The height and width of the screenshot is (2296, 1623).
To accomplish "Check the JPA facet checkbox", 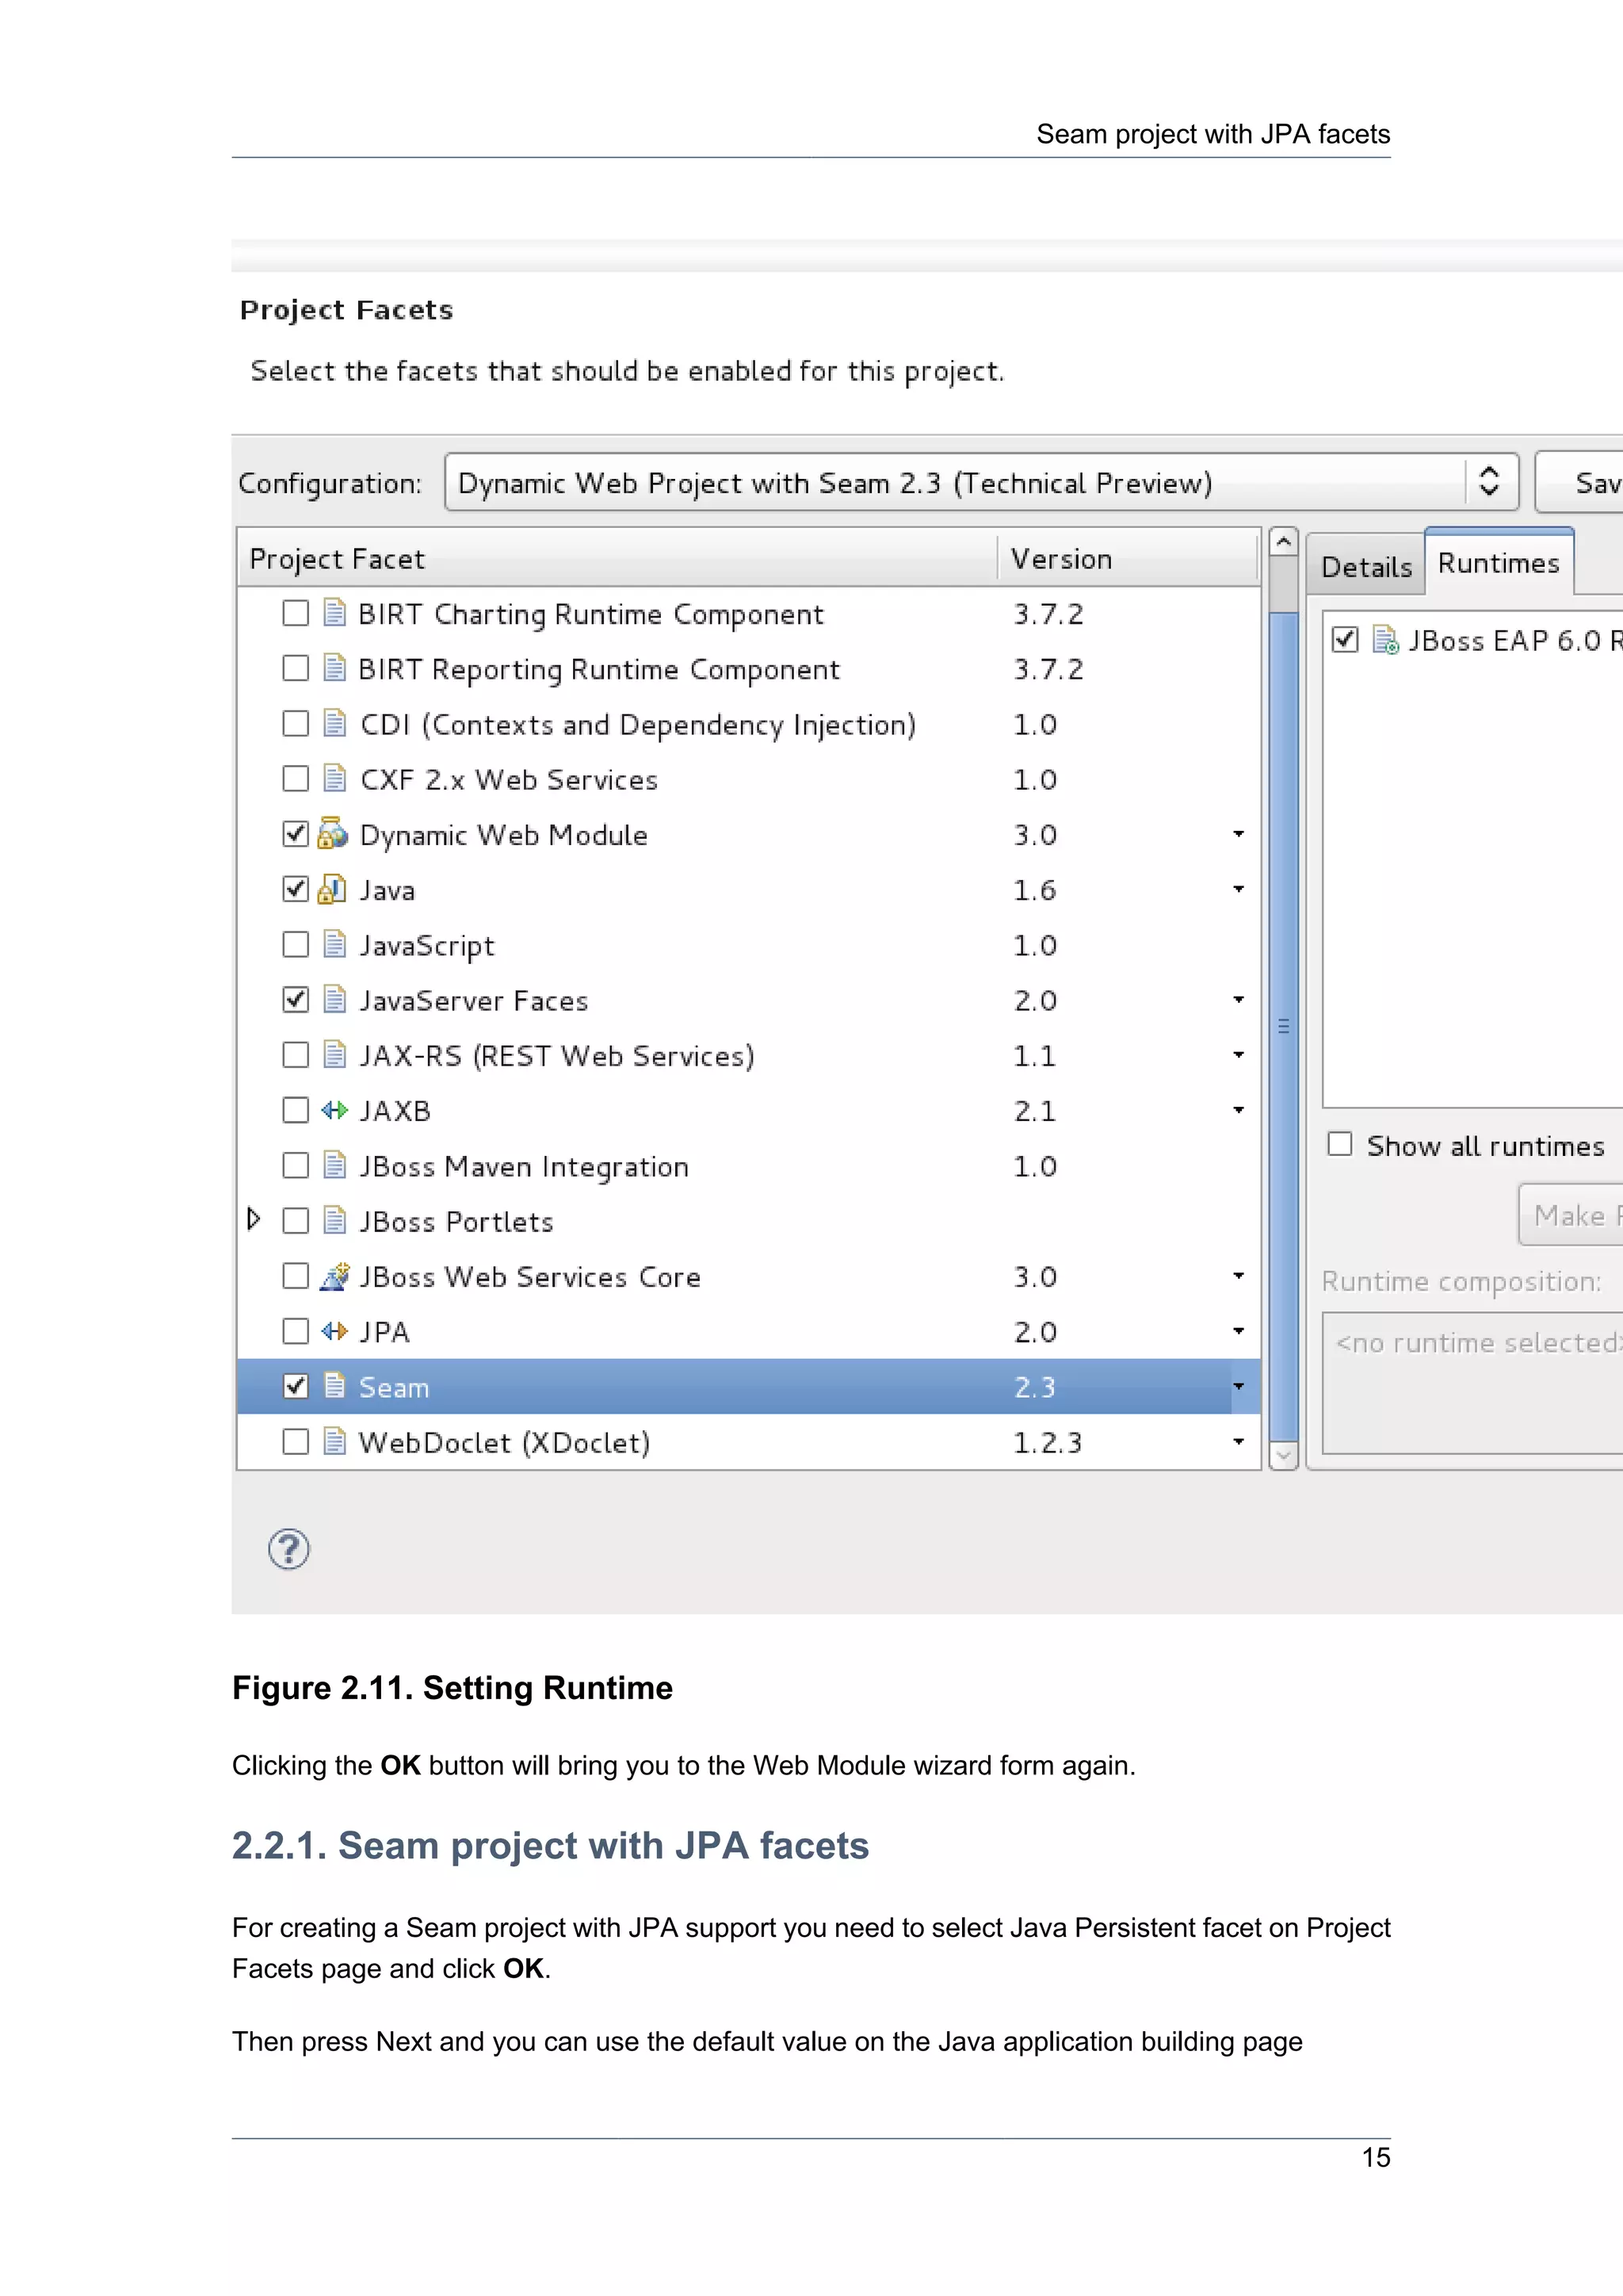I will pyautogui.click(x=296, y=1331).
